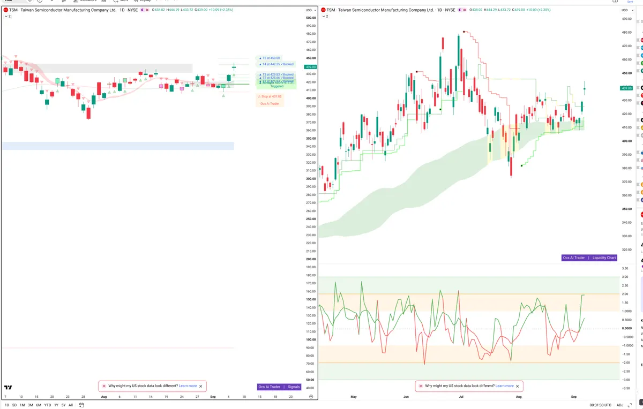Click the 'Aug' label on left chart time axis
Screen dimensions: 643x409
(x=103, y=397)
